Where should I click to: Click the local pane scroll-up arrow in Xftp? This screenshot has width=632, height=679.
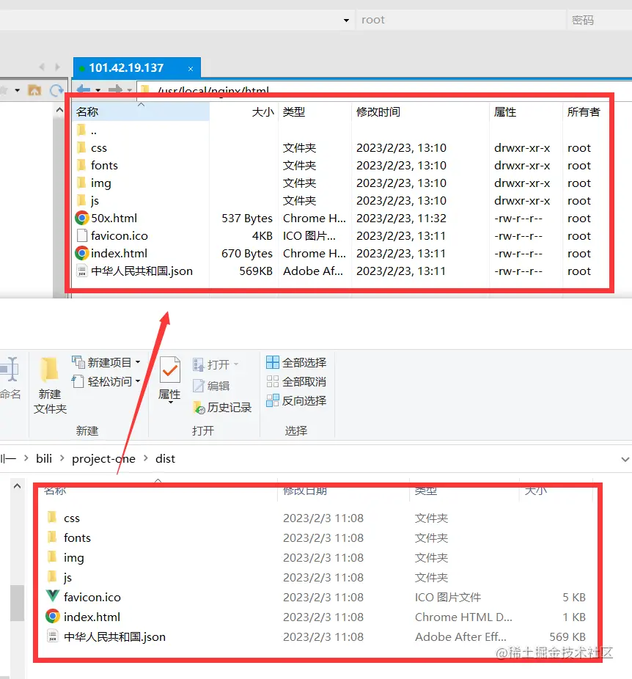click(x=59, y=111)
